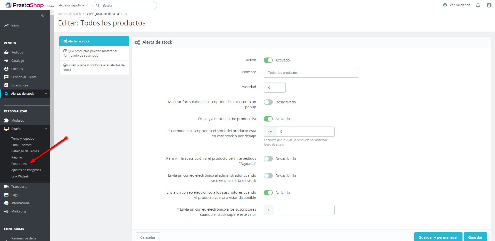Viewport: 495px width, 241px height.
Task: Open the Posiciones submenu item
Action: pyautogui.click(x=19, y=164)
